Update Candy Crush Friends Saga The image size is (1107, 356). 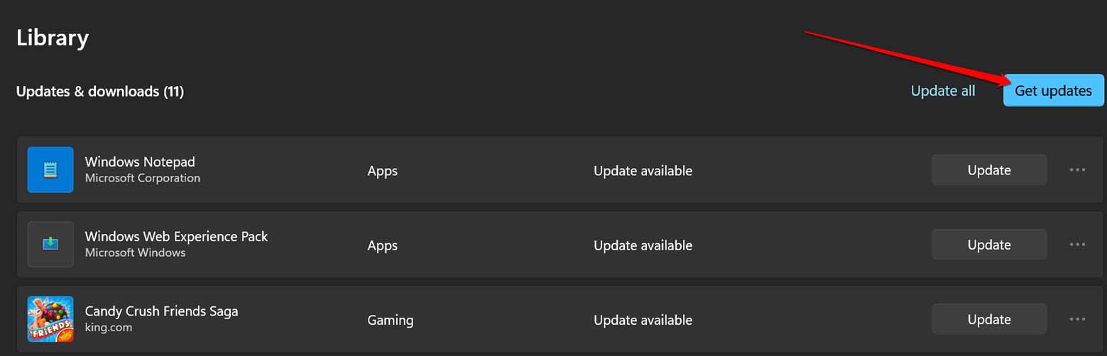[988, 320]
